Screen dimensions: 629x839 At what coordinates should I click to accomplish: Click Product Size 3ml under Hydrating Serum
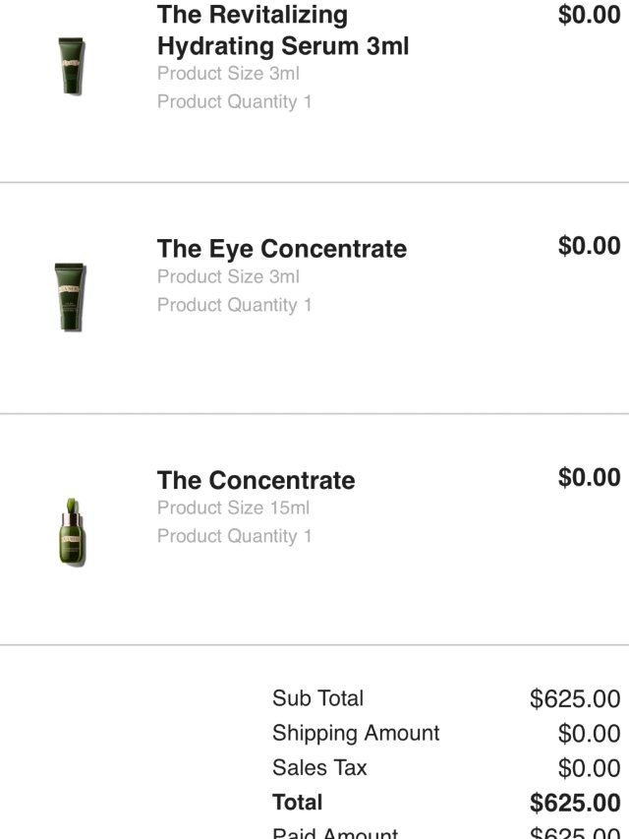click(228, 74)
